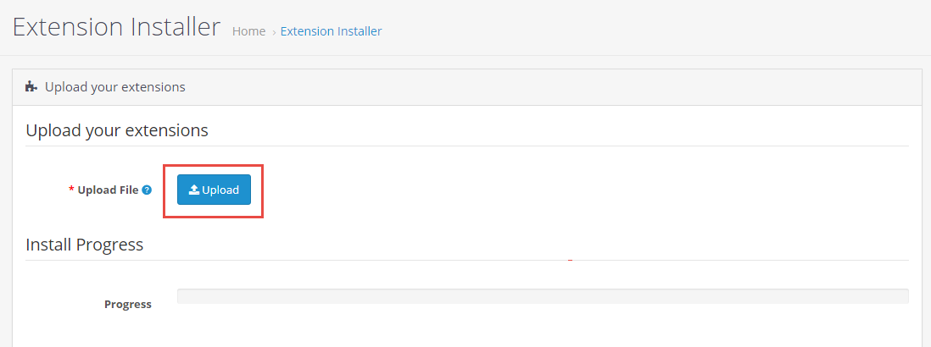Click the upload tray icon inside Upload button
The image size is (931, 347).
193,190
